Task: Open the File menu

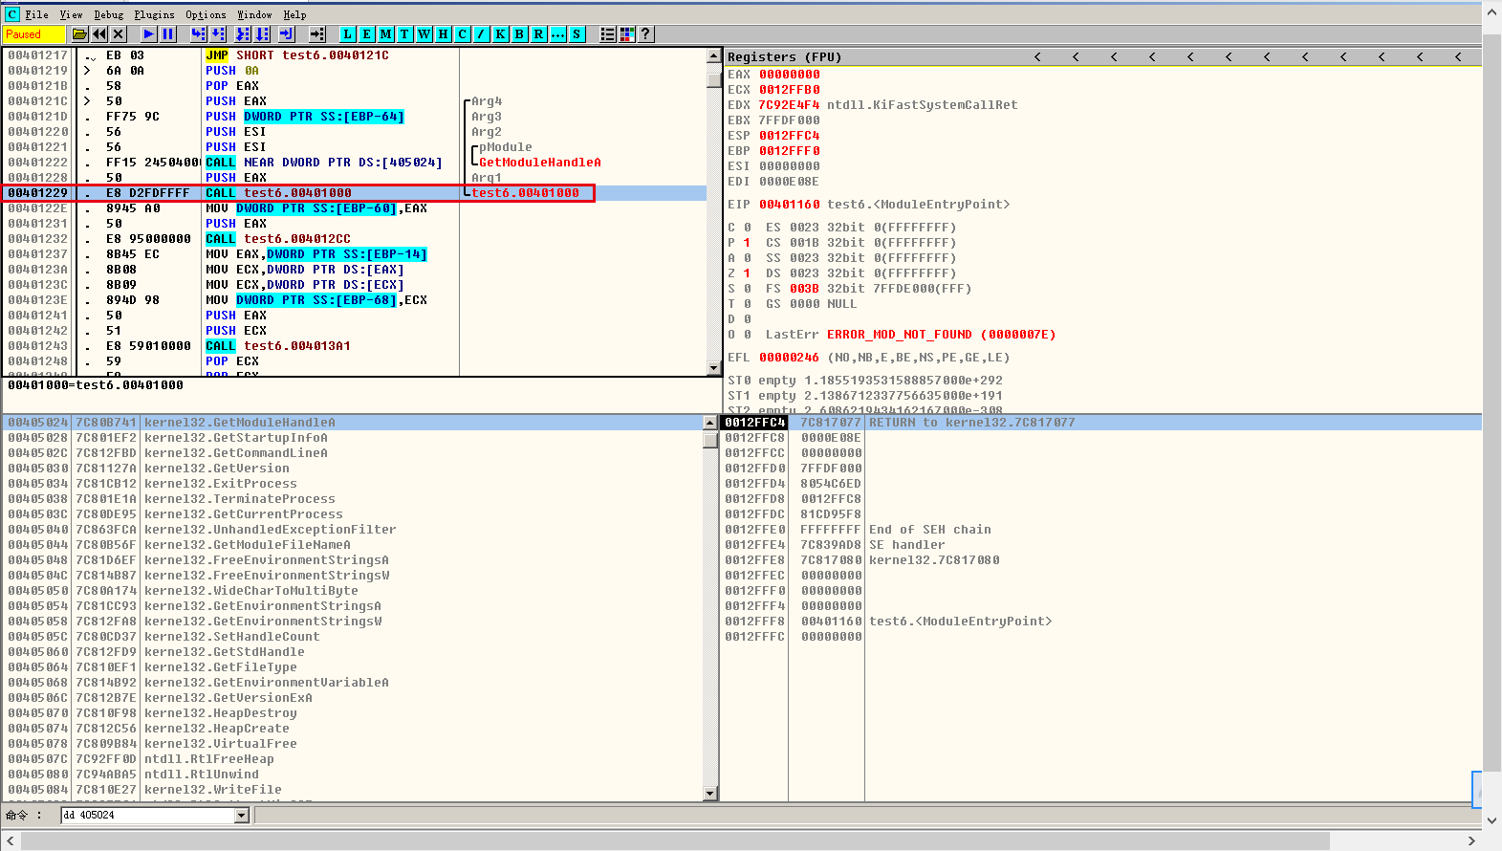Action: (37, 14)
